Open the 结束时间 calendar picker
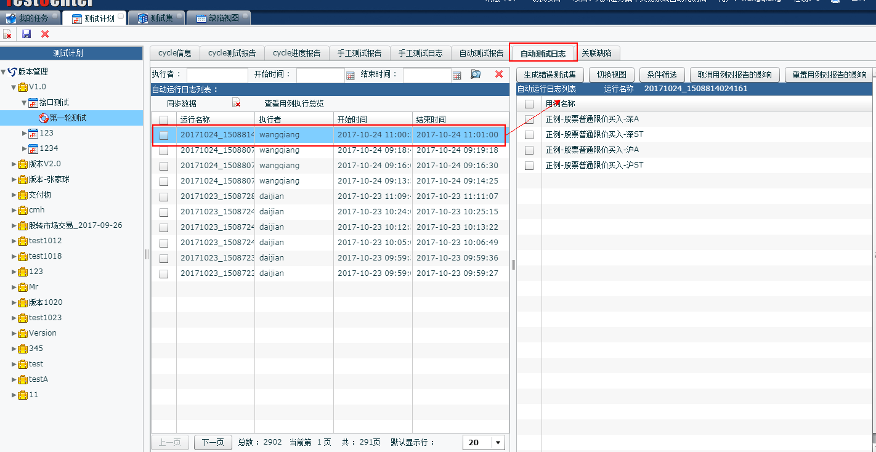 click(456, 75)
